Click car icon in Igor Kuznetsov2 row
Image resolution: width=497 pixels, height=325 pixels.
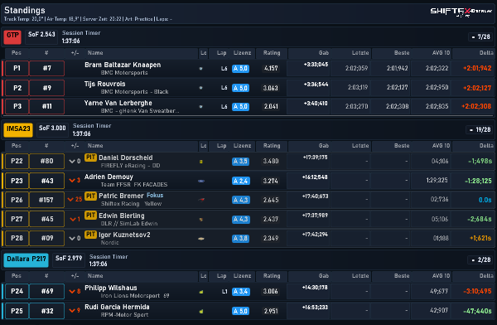click(x=201, y=238)
